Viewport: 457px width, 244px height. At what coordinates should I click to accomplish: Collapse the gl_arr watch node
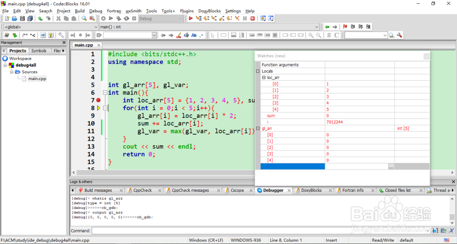click(x=258, y=128)
